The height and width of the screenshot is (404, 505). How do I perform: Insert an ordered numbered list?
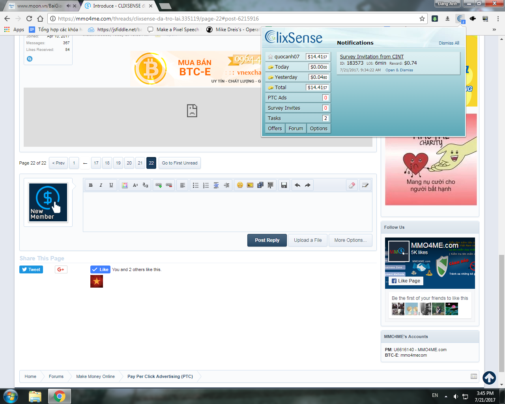coord(206,185)
